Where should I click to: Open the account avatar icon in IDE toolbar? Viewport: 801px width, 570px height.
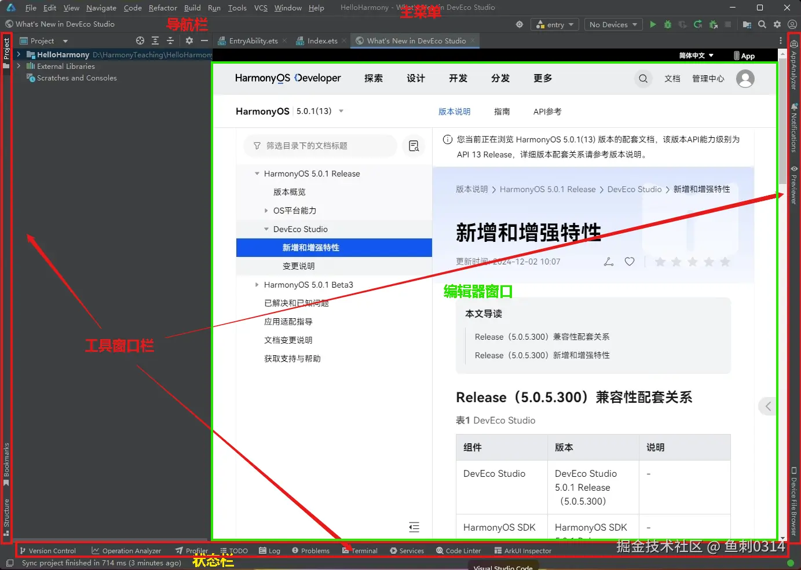[x=792, y=24]
